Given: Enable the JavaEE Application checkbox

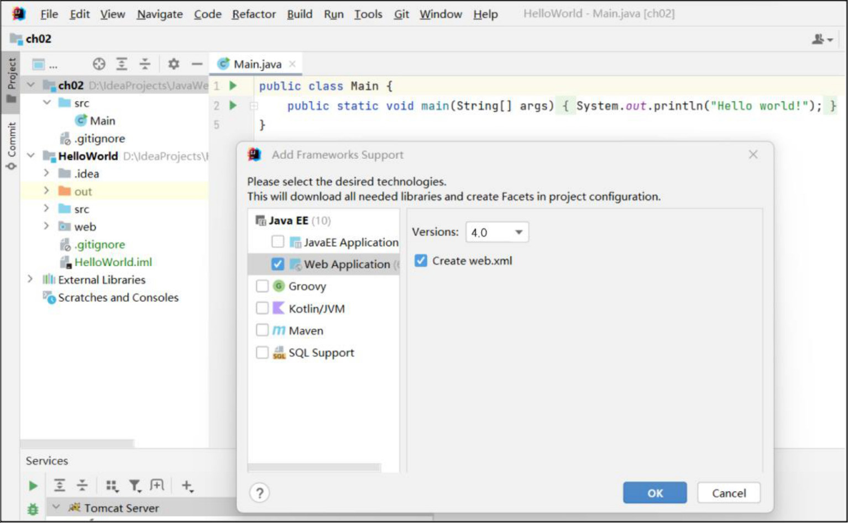Looking at the screenshot, I should pos(278,242).
